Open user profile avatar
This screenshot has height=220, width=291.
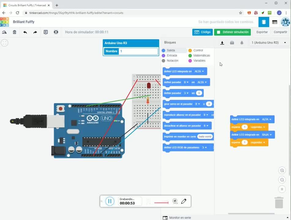[x=285, y=22]
